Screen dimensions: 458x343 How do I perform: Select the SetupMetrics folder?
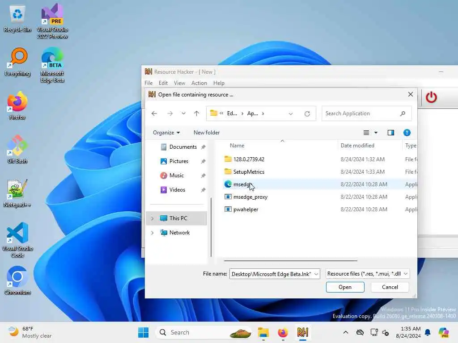click(320, 172)
